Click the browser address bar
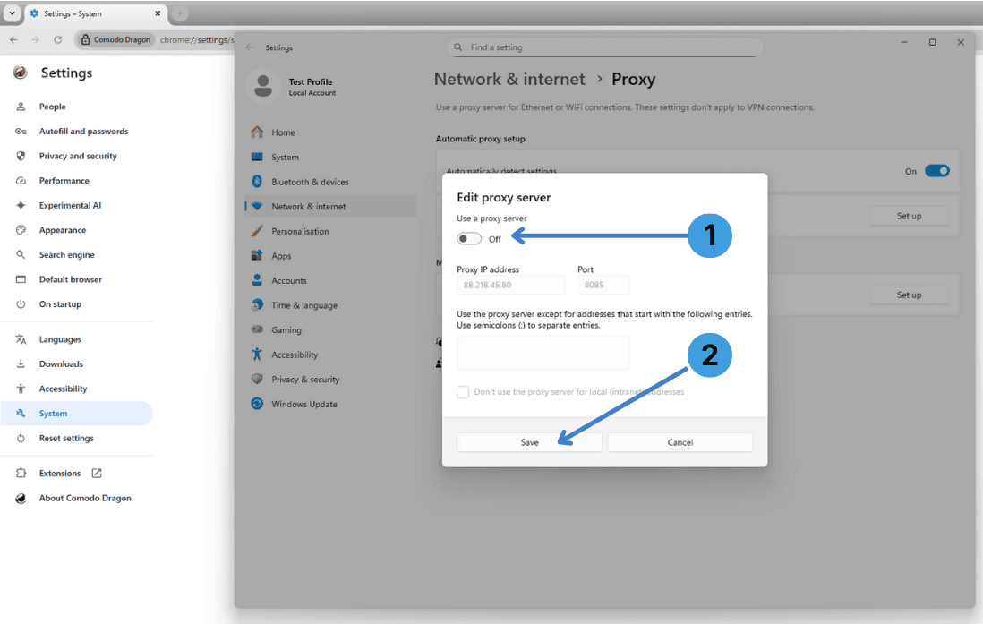Image resolution: width=983 pixels, height=624 pixels. 197,39
